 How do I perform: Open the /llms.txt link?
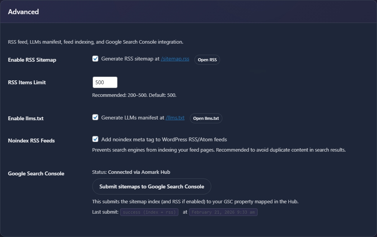[x=175, y=118]
